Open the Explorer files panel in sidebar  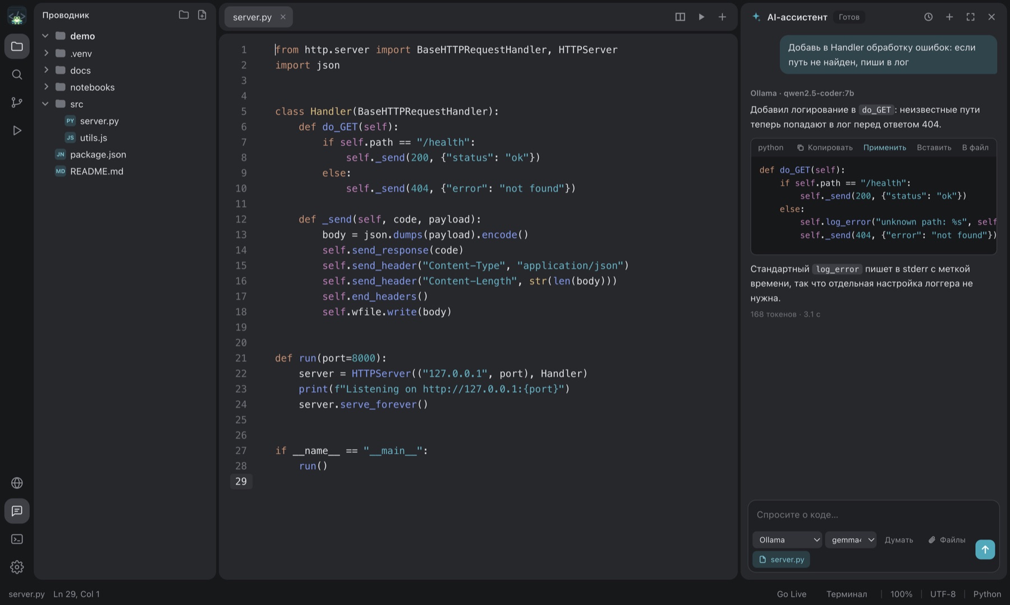point(17,47)
